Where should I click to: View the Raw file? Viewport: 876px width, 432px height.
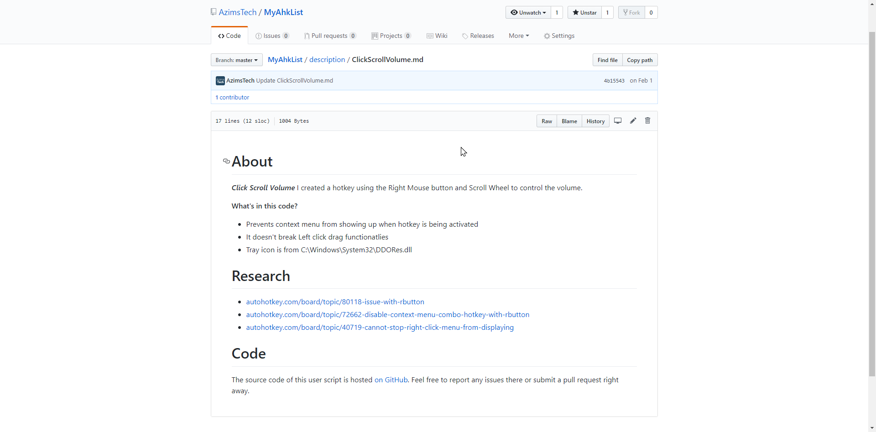547,121
